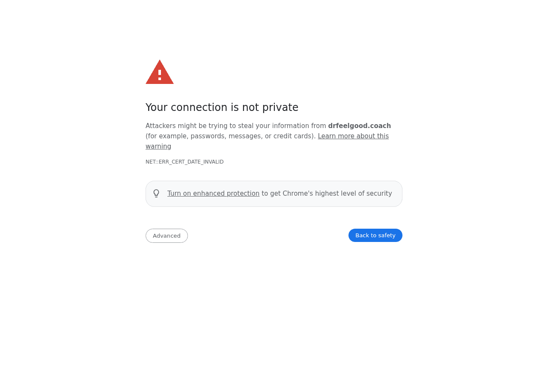The image size is (548, 379).
Task: Click the word "enhanced" in the protection link
Action: pyautogui.click(x=208, y=194)
